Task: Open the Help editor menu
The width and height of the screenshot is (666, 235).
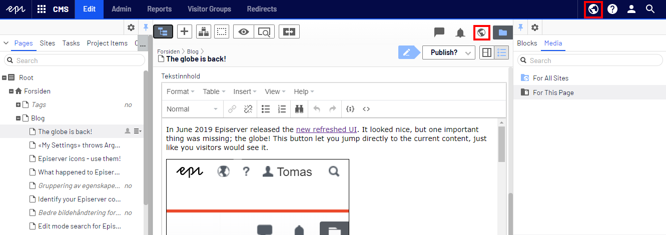Action: (x=304, y=91)
